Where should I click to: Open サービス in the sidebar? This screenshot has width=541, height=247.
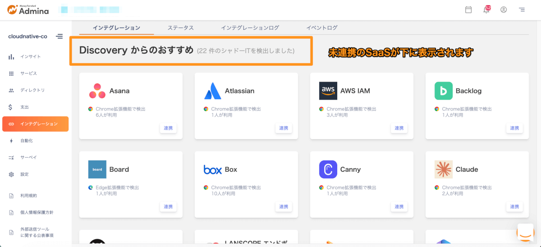click(35, 73)
